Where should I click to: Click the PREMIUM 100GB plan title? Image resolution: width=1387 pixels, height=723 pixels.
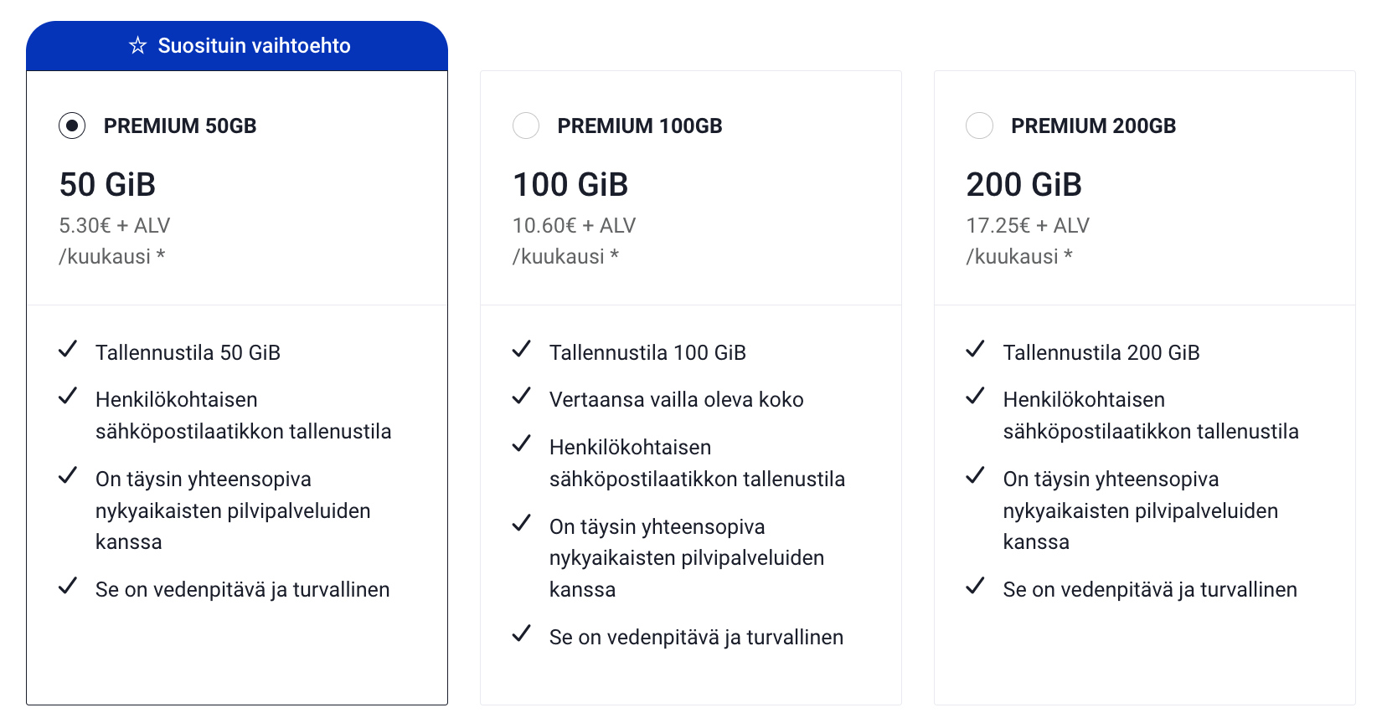tap(640, 126)
